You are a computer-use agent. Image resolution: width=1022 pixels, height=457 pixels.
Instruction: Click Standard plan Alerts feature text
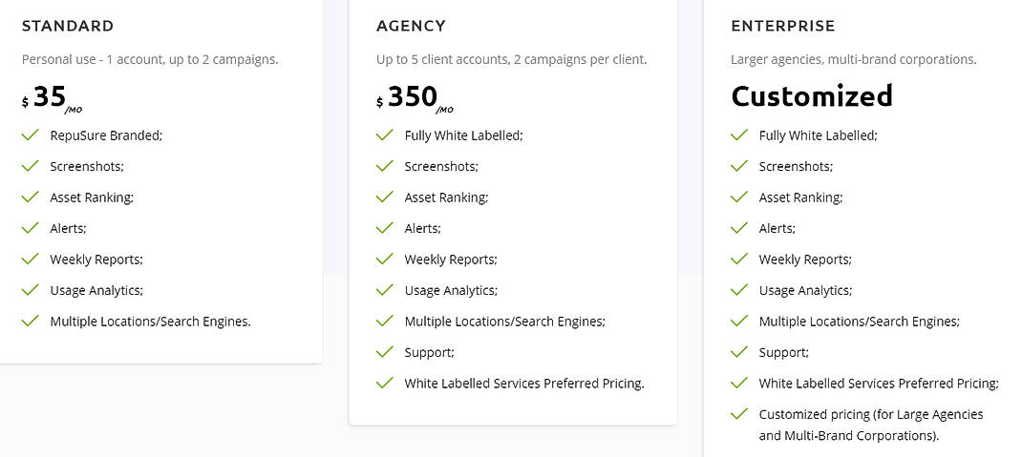68,228
